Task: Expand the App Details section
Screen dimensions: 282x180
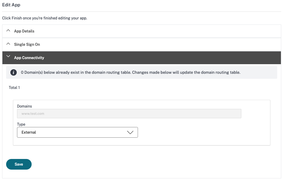Action: click(24, 31)
